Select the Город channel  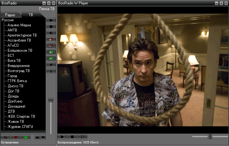click(12, 76)
